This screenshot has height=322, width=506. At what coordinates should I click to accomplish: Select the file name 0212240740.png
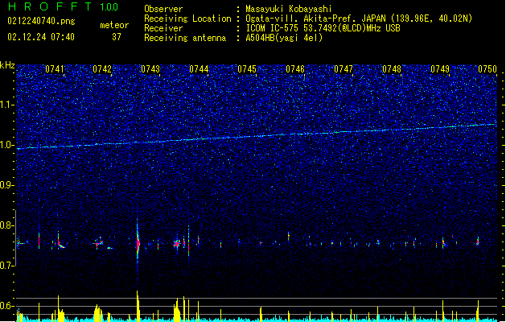[x=41, y=21]
